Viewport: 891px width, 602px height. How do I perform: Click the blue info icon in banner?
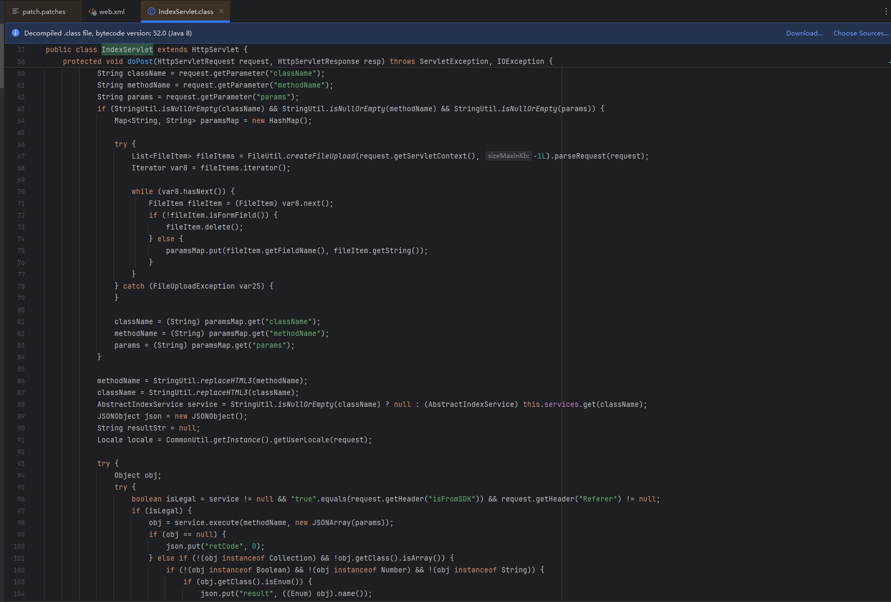pos(16,33)
